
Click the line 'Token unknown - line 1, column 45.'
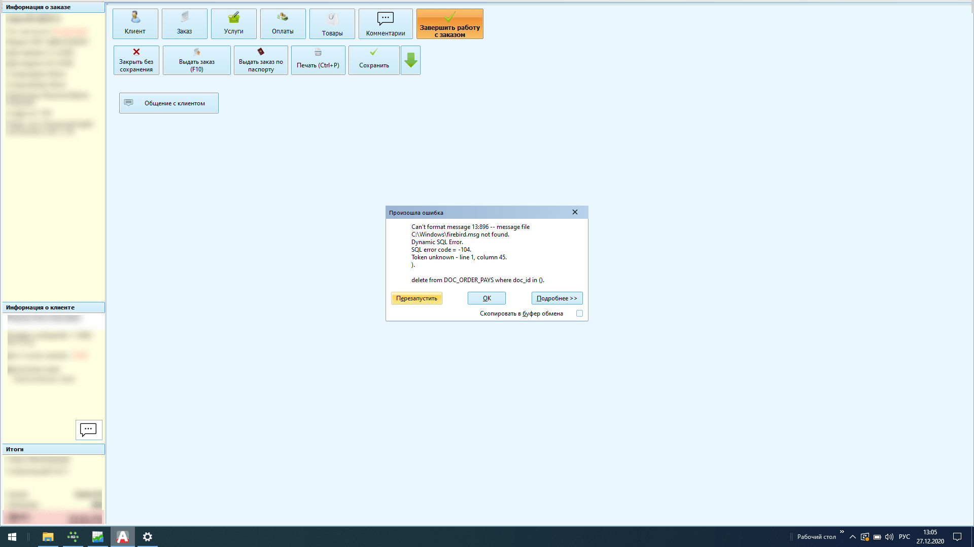click(459, 257)
